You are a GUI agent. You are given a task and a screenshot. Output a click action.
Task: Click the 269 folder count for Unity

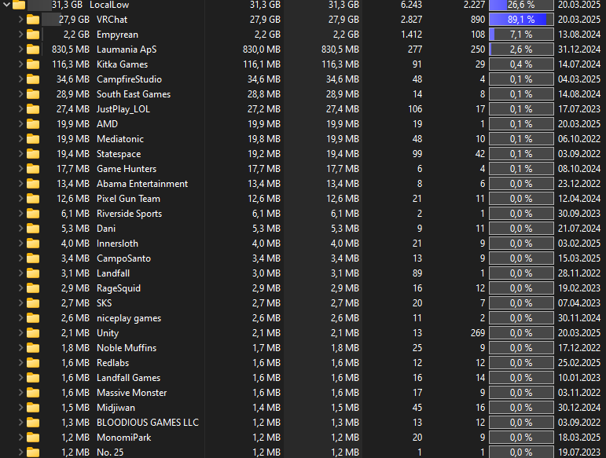pyautogui.click(x=478, y=333)
